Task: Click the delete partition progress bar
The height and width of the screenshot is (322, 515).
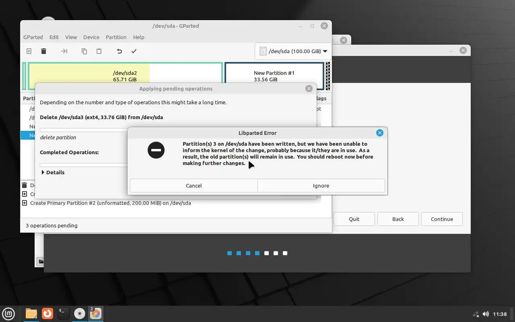Action: [x=83, y=130]
